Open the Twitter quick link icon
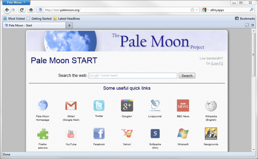Viewport: 258px width, 159px height. coord(99,105)
